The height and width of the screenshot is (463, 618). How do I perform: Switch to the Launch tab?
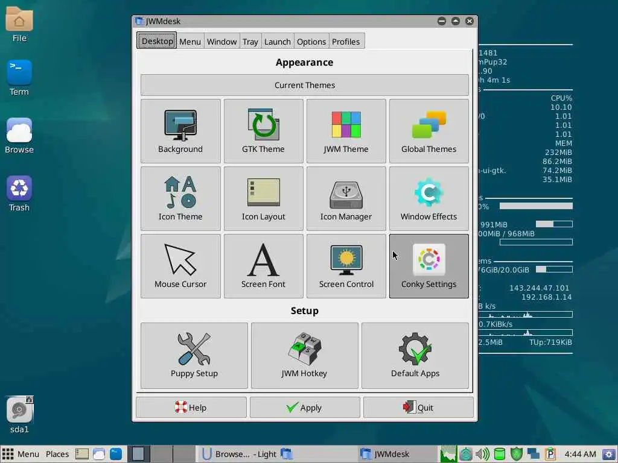(278, 42)
